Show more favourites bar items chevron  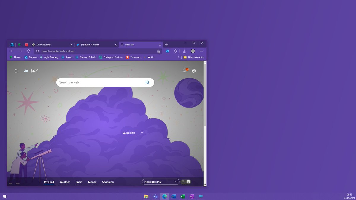pos(178,57)
